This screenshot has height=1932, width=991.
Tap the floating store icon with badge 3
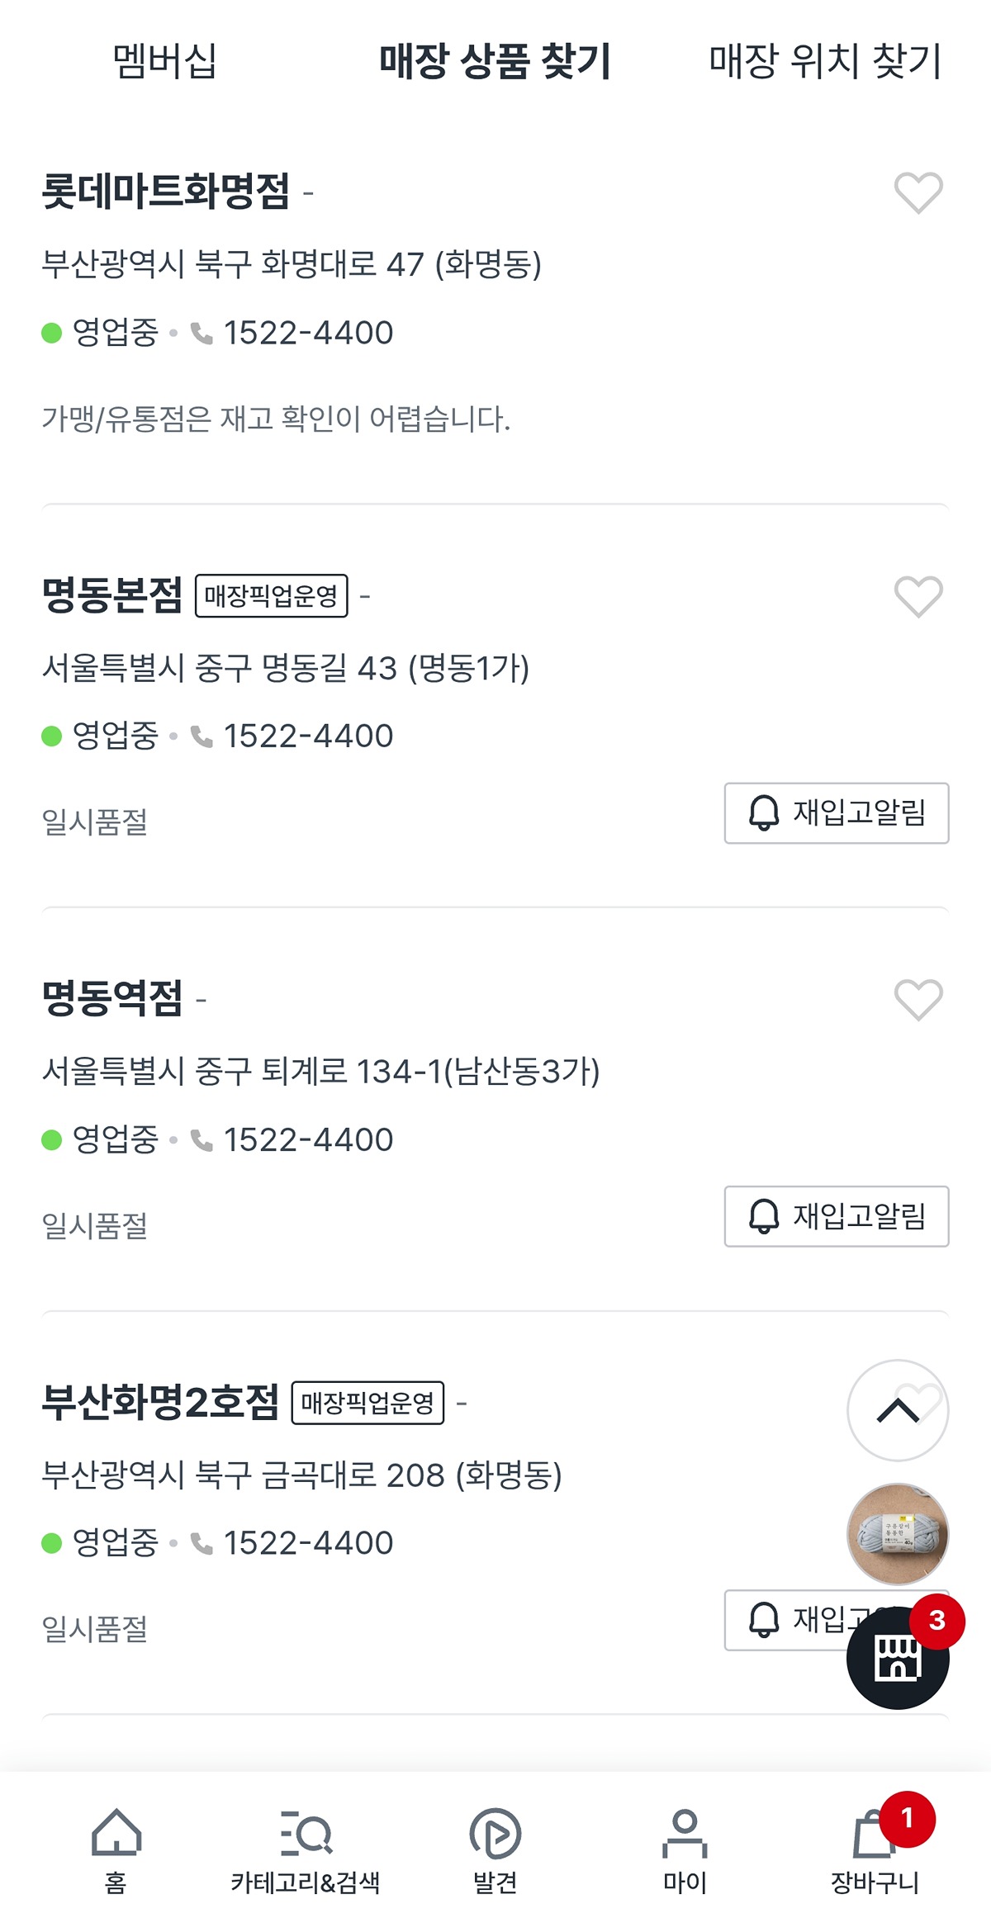897,1658
